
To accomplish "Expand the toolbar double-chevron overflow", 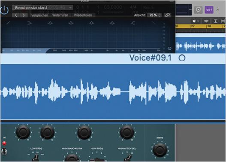I will click(218, 10).
